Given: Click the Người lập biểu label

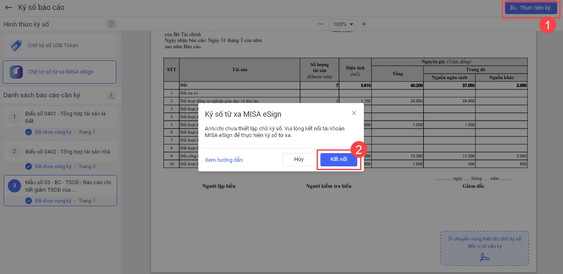Looking at the screenshot, I should tap(219, 186).
